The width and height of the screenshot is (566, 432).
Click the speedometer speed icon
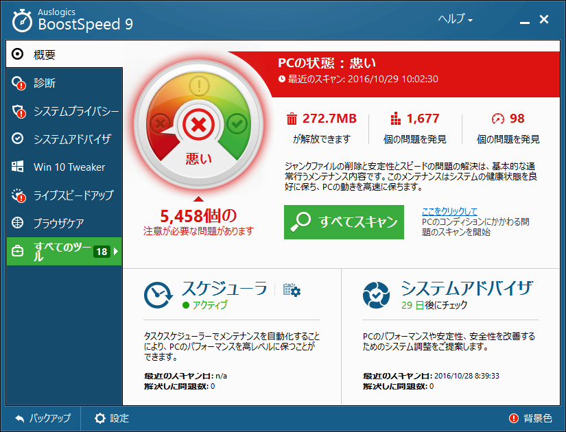[x=498, y=119]
